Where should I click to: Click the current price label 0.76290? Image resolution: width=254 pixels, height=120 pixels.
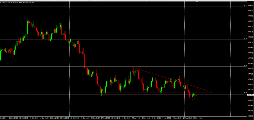click(x=250, y=95)
